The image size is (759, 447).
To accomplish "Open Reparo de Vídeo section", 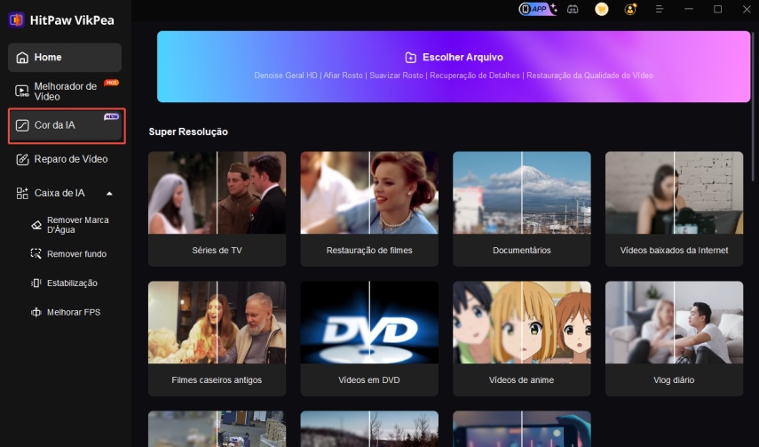I will click(65, 159).
